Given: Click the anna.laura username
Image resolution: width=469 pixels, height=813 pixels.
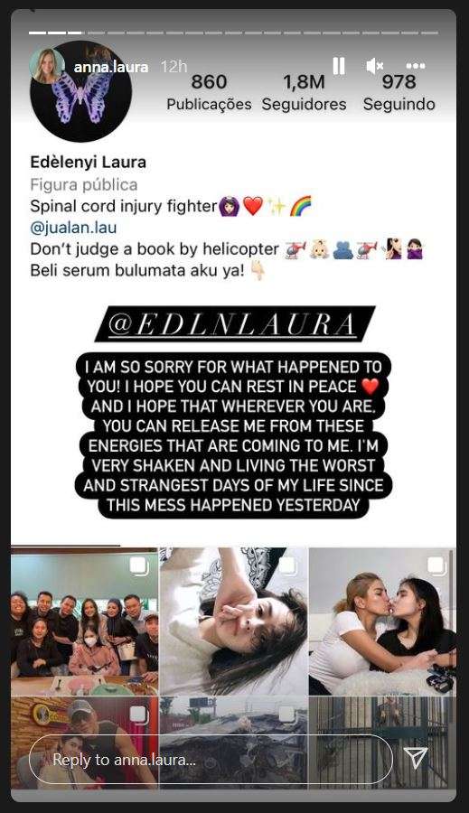Looking at the screenshot, I should tap(111, 67).
